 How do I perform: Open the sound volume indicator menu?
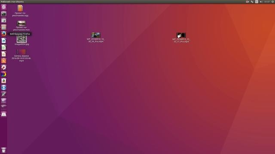click(261, 2)
